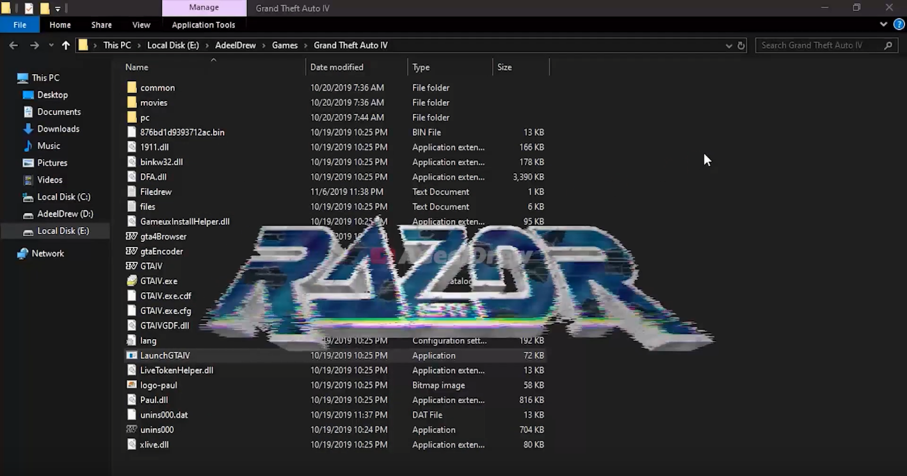907x476 pixels.
Task: Expand the ribbon using the chevron
Action: click(x=884, y=25)
